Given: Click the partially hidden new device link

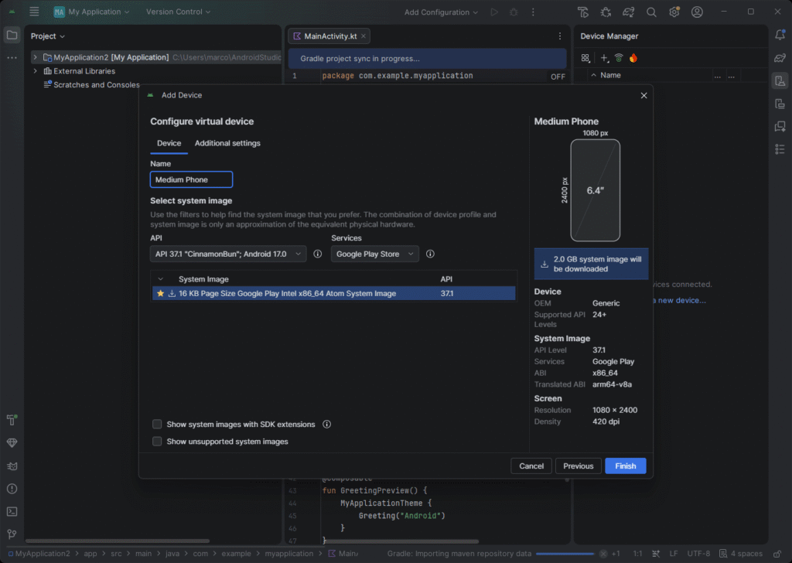Looking at the screenshot, I should pos(679,300).
